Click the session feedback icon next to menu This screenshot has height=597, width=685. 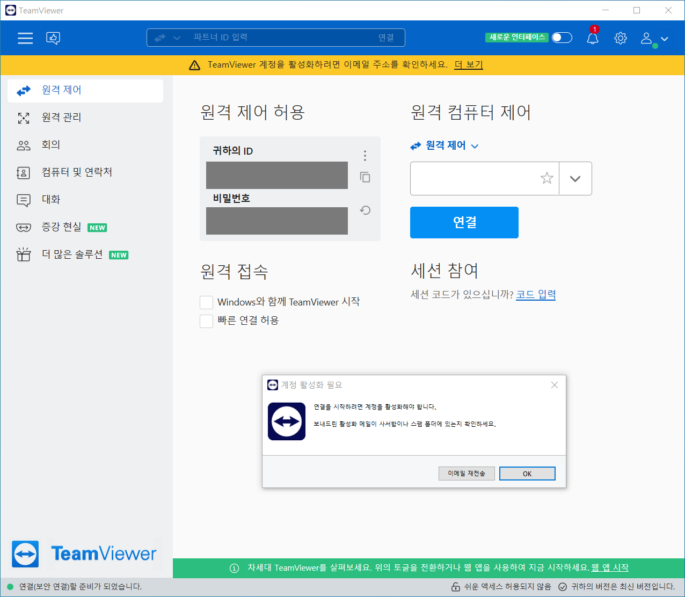pyautogui.click(x=53, y=38)
